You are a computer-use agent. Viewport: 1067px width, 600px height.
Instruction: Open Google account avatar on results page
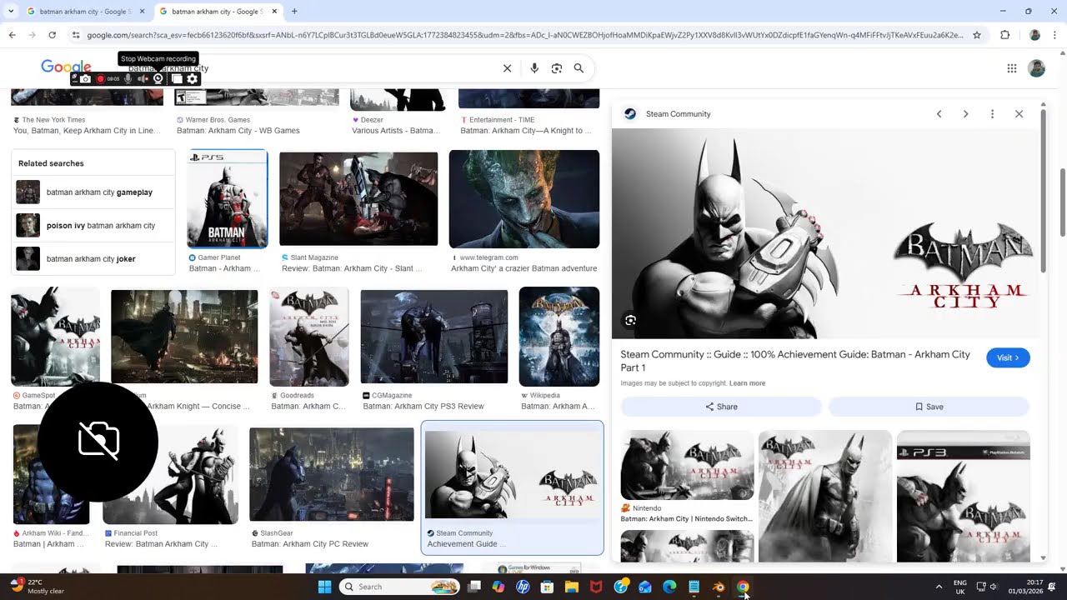1037,68
